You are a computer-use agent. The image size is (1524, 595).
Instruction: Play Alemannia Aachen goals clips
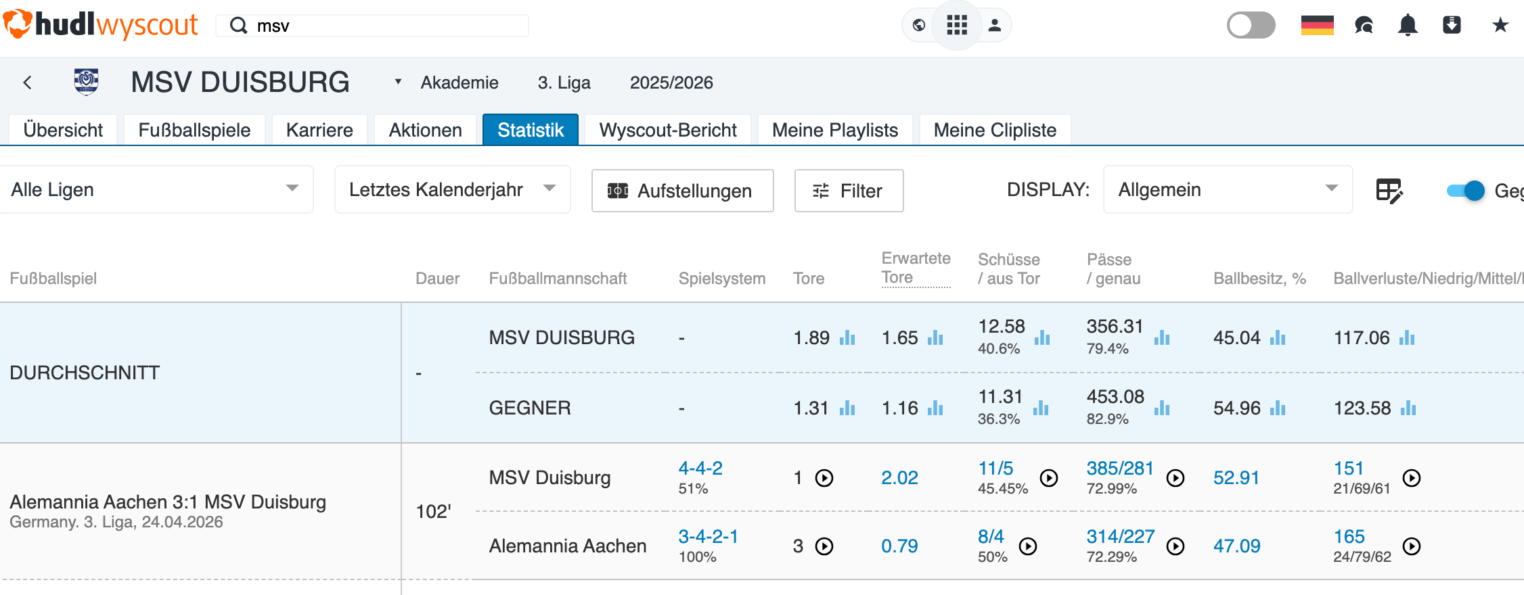pos(824,546)
